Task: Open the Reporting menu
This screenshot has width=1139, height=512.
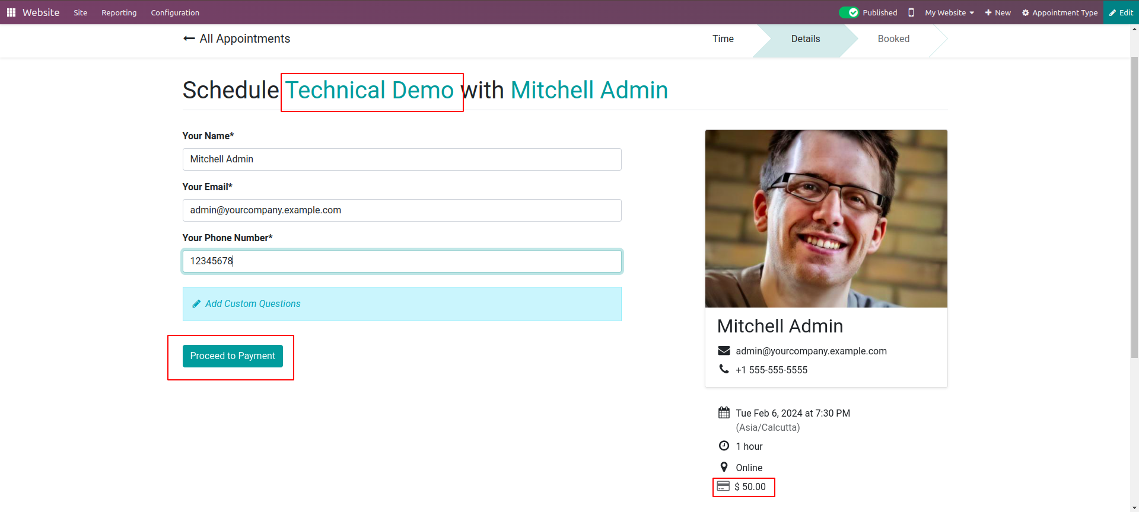Action: [119, 12]
